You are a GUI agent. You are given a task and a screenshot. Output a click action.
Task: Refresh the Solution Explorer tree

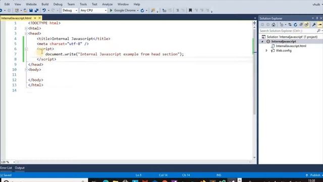tap(295, 25)
